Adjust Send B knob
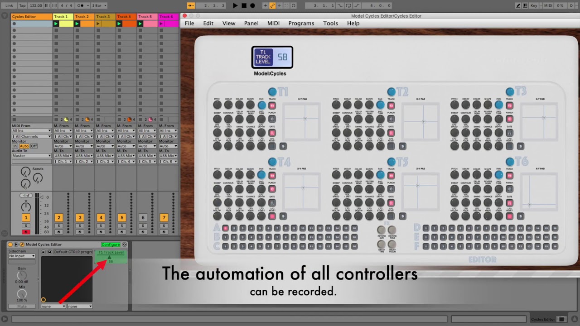 pos(38,178)
